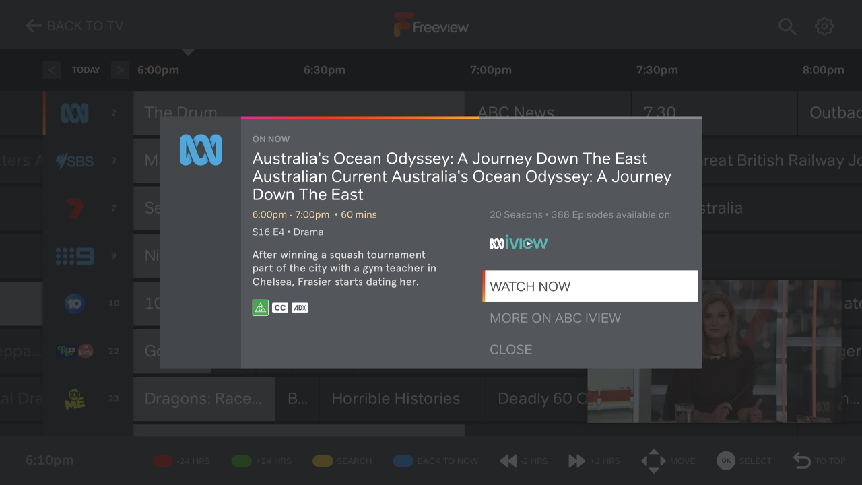Select the Channel 10 logo

pyautogui.click(x=75, y=304)
